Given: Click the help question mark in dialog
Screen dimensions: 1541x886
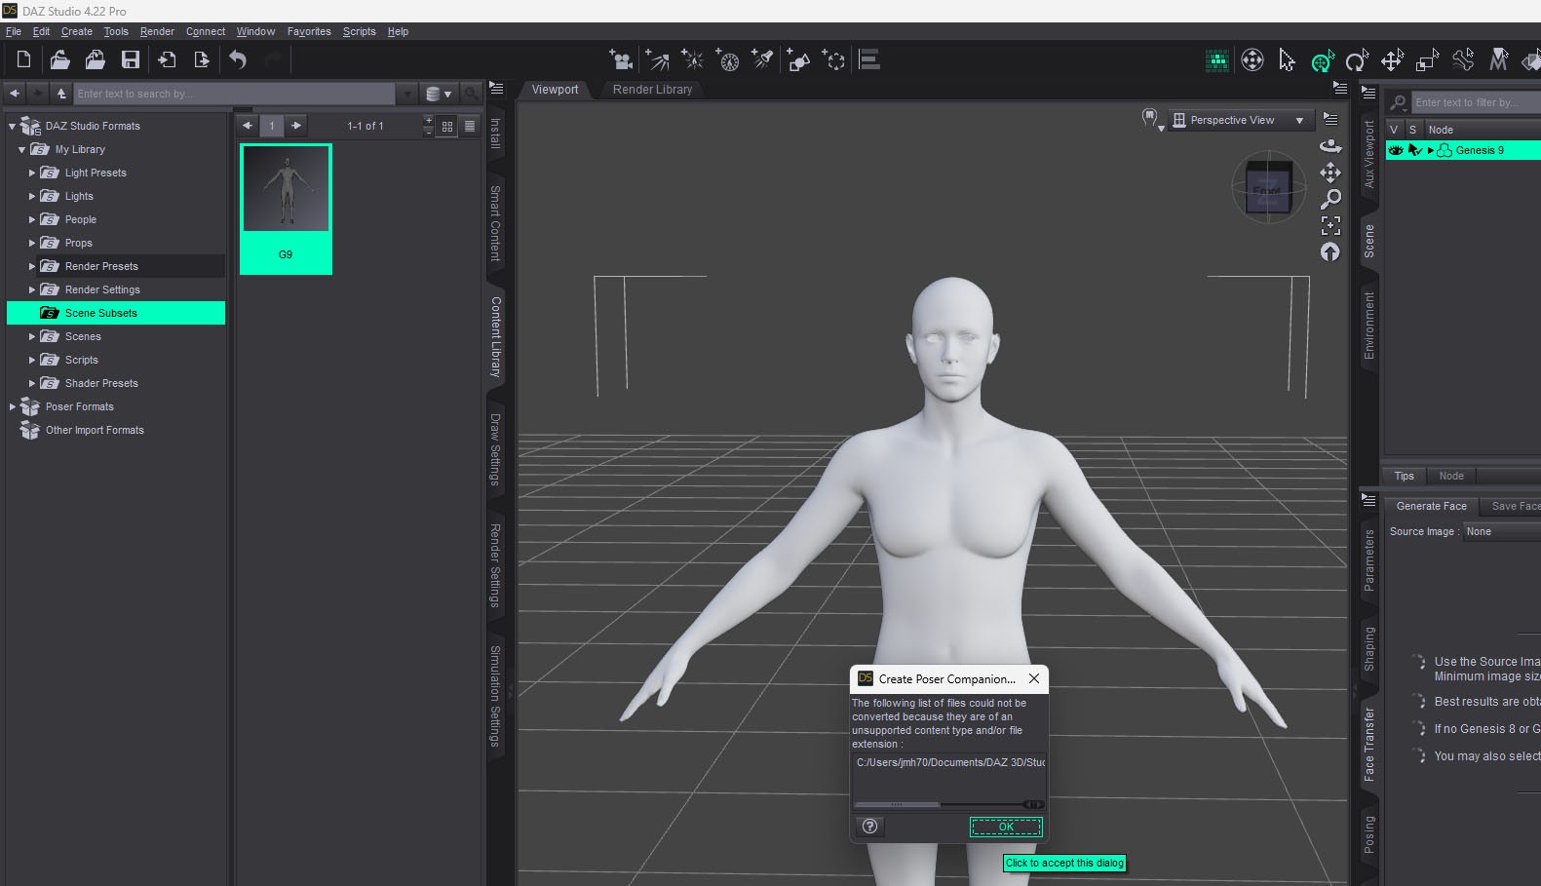Looking at the screenshot, I should pos(870,827).
